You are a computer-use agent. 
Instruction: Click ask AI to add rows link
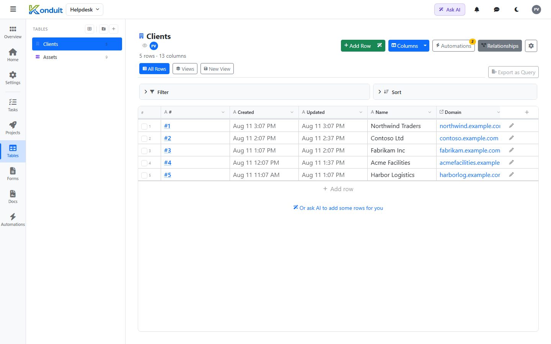tap(338, 208)
